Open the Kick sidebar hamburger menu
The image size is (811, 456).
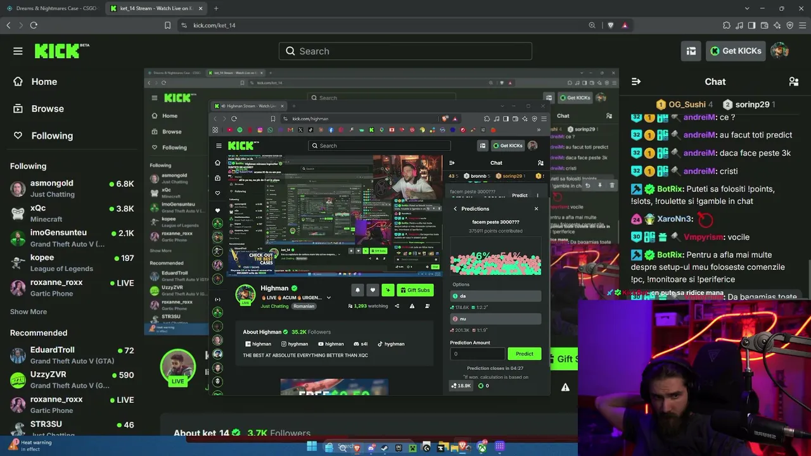pyautogui.click(x=18, y=51)
